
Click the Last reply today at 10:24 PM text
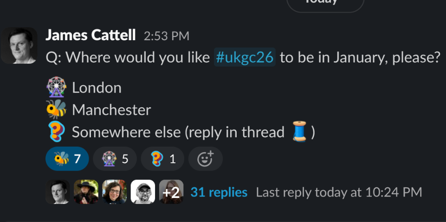(x=339, y=192)
